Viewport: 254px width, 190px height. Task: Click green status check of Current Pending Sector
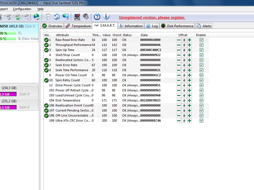[x=46, y=111]
